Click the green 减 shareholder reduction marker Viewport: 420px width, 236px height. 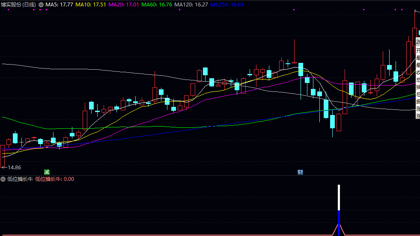[47, 172]
